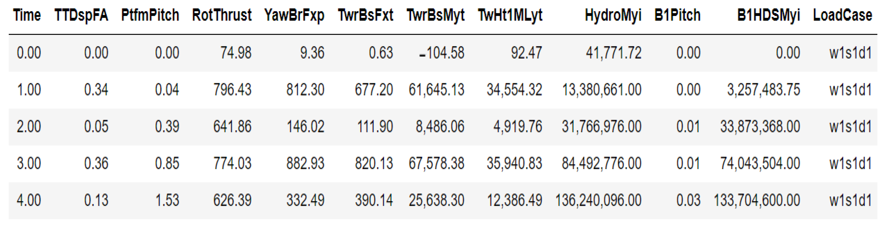
Task: Select the PtfmPitch cell 1.53
Action: [x=167, y=200]
